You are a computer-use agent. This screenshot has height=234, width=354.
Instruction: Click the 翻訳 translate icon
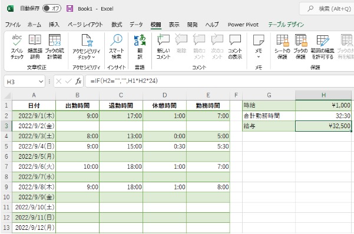pos(140,47)
